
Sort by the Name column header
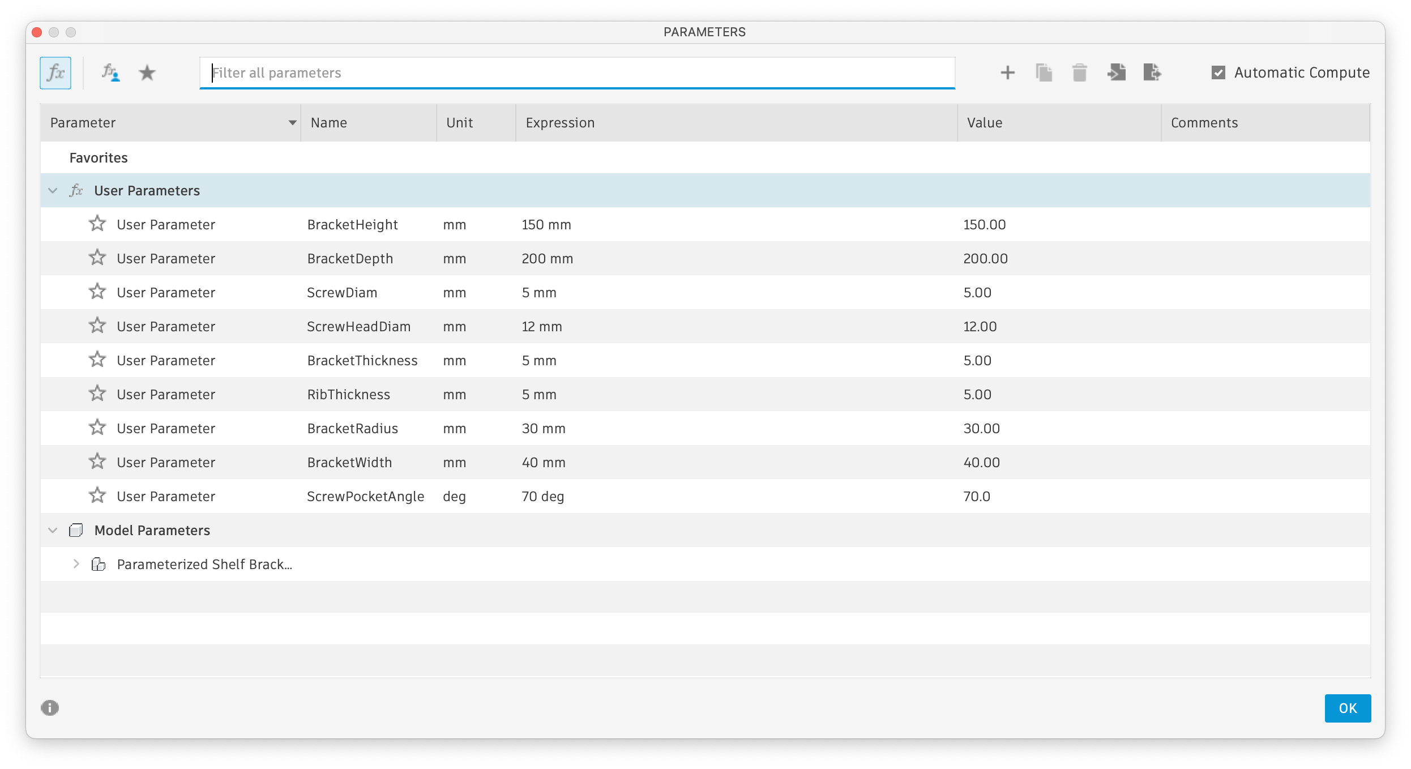pyautogui.click(x=368, y=122)
